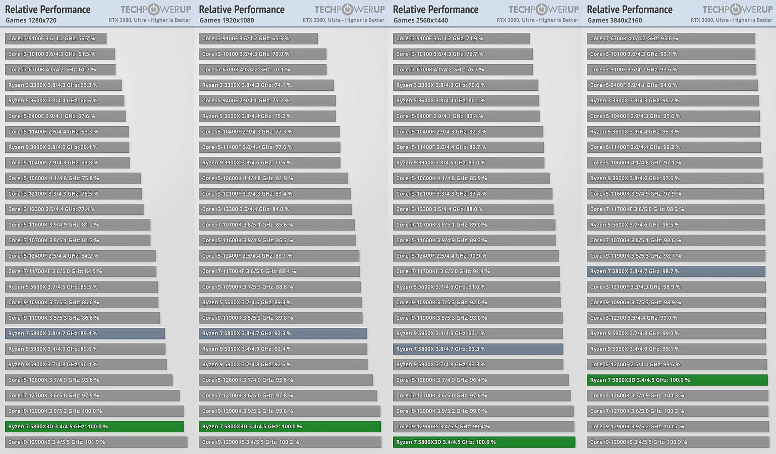Screen dimensions: 776x454
Task: Click the 'Ryzen 3 3300X 3.8/4.3 GHz: 65.3 %' bar
Action: pos(63,85)
